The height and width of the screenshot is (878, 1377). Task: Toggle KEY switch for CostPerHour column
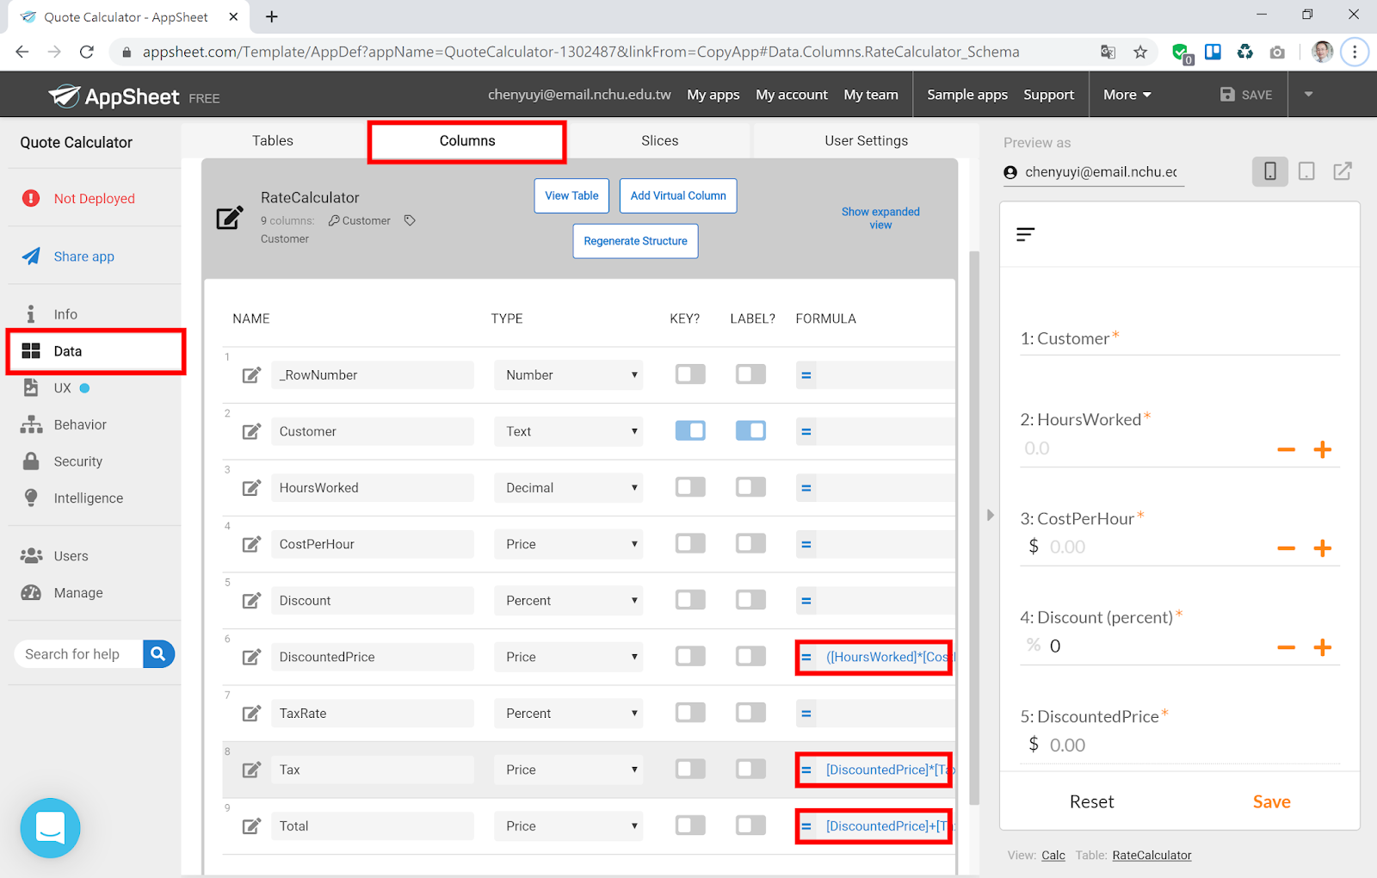click(x=690, y=543)
